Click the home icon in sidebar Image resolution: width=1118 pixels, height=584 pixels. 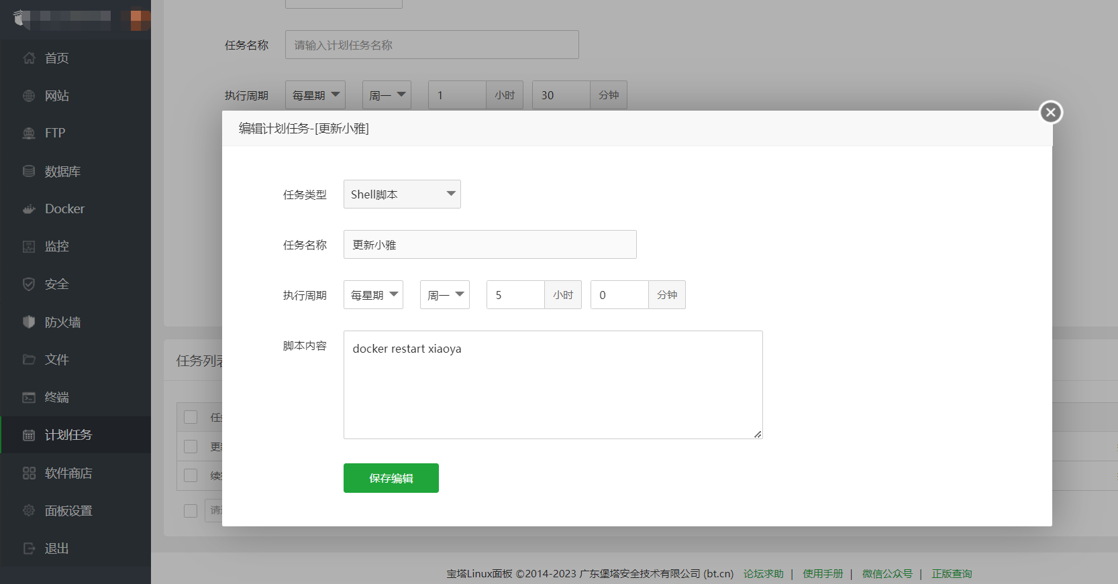(29, 58)
